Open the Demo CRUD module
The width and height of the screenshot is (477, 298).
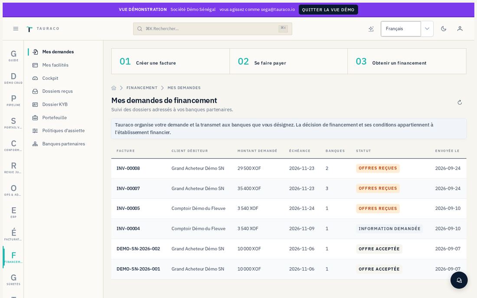(13, 78)
